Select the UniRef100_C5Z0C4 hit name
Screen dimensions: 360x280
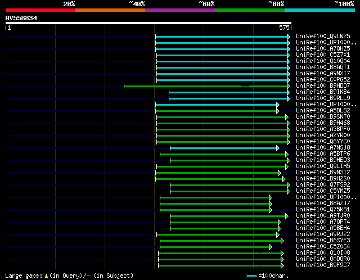(323, 247)
